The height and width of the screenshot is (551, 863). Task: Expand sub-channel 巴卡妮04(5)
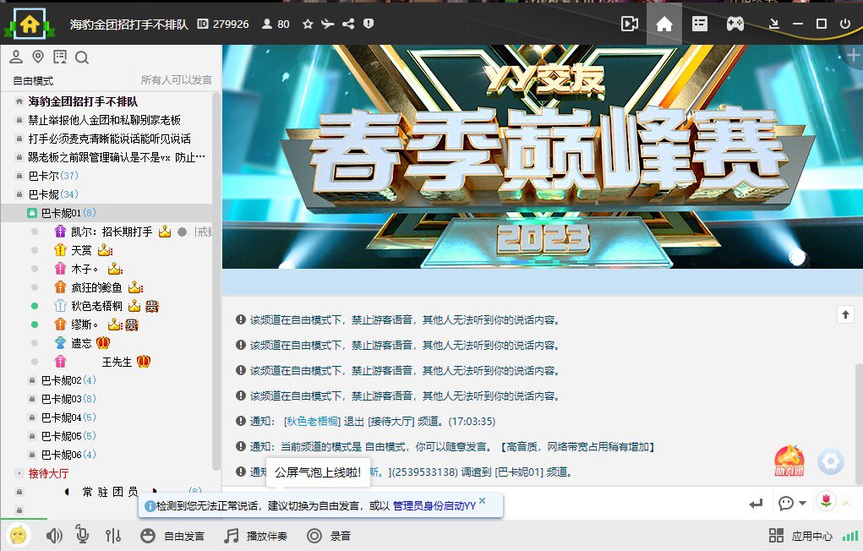[68, 417]
